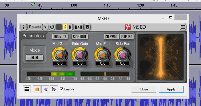
Task: Click the 1:00 mark on the timeline ruler
Action: [x=74, y=5]
